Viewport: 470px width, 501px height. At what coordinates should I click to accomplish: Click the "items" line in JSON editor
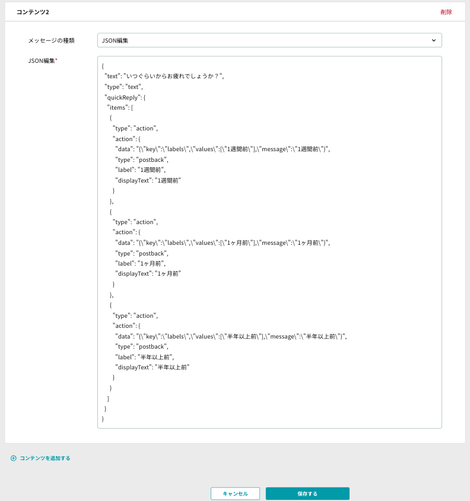[120, 108]
